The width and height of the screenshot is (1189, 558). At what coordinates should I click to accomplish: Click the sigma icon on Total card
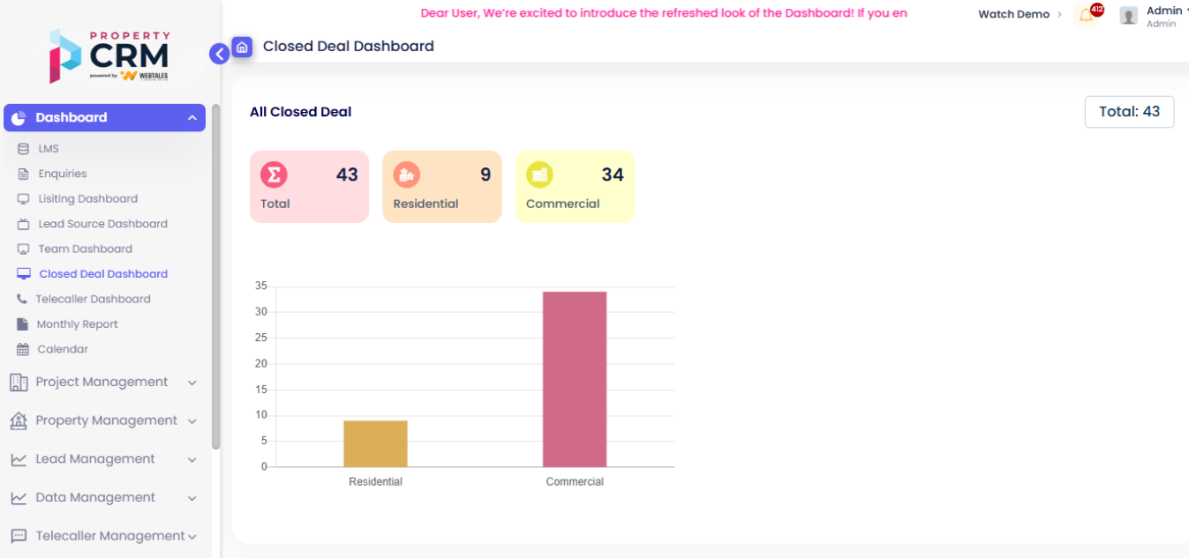pyautogui.click(x=274, y=175)
